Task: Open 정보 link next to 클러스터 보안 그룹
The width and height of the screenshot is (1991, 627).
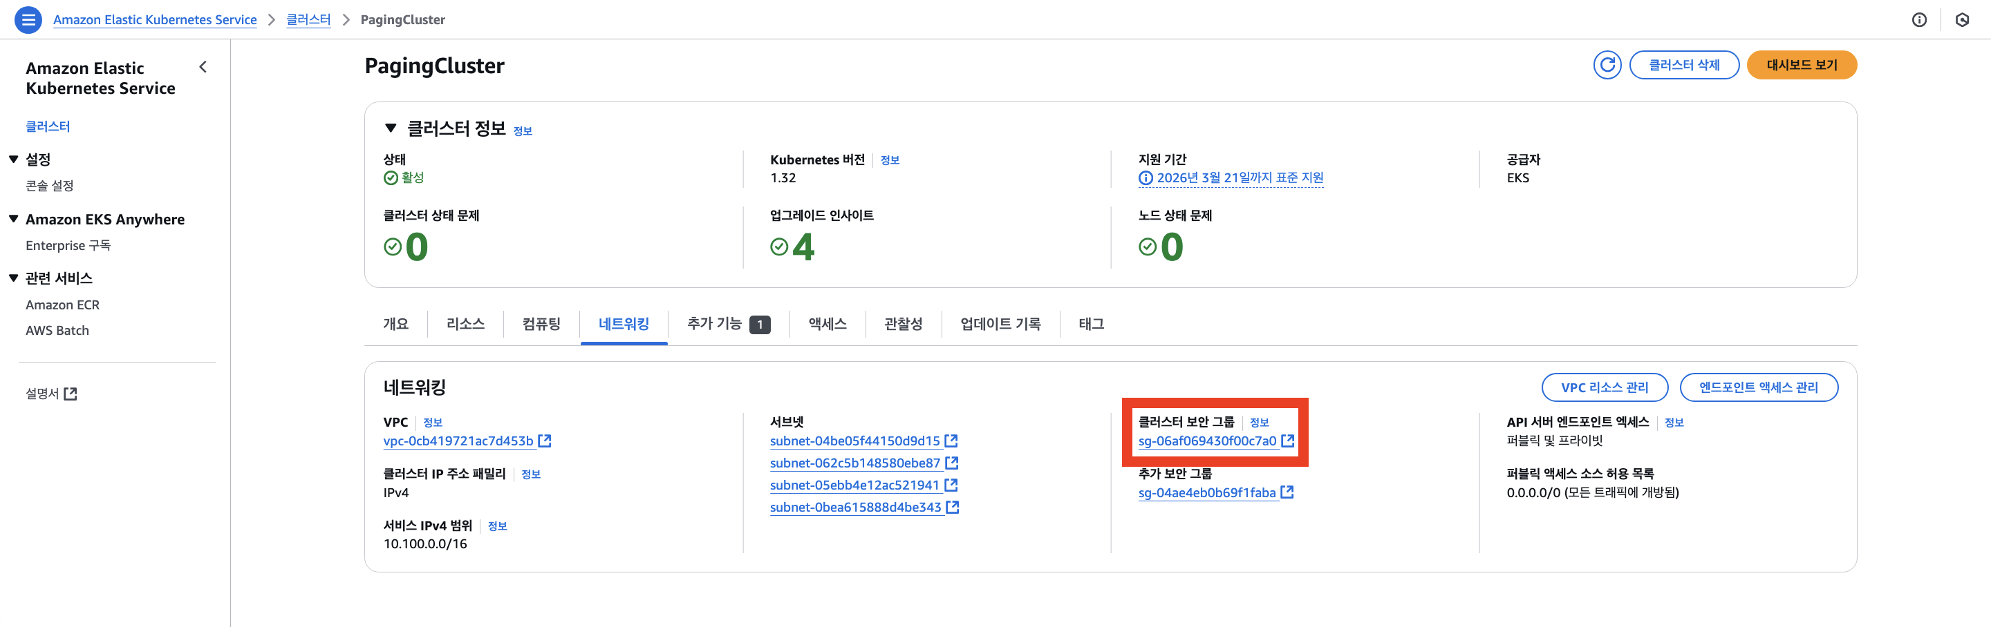Action: pyautogui.click(x=1259, y=423)
